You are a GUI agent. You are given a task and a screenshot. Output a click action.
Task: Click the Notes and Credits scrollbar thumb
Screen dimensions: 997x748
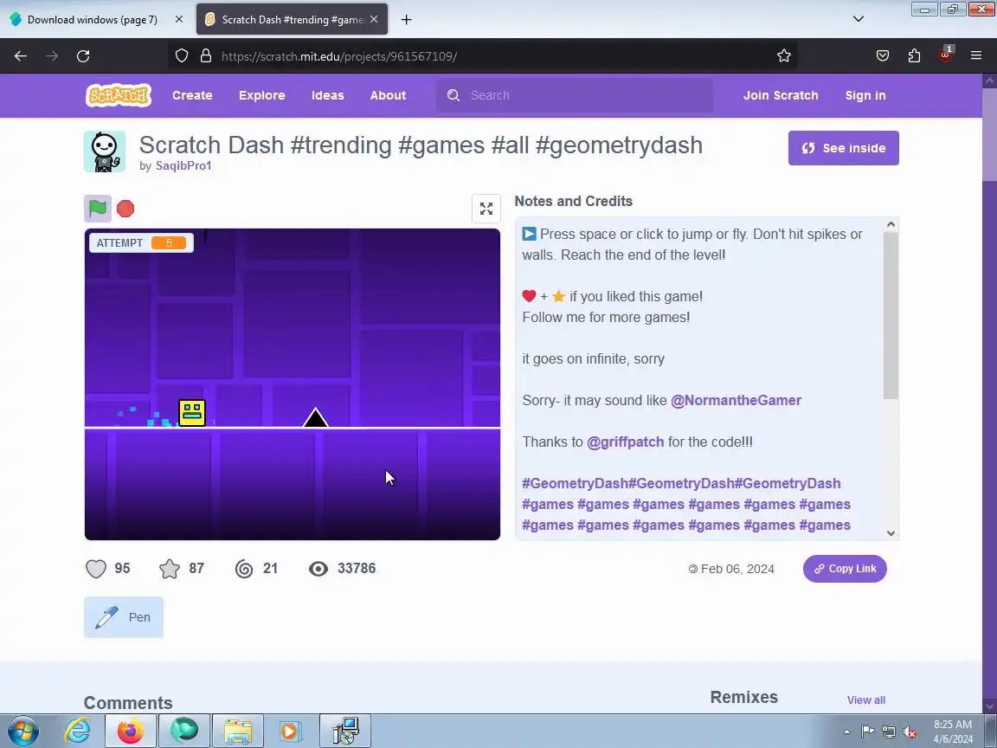891,315
